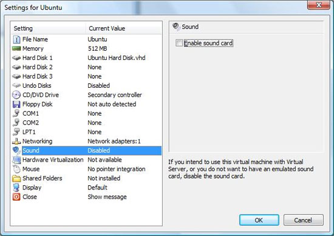Click the Sound icon in settings list
This screenshot has width=334, height=236.
(x=16, y=151)
